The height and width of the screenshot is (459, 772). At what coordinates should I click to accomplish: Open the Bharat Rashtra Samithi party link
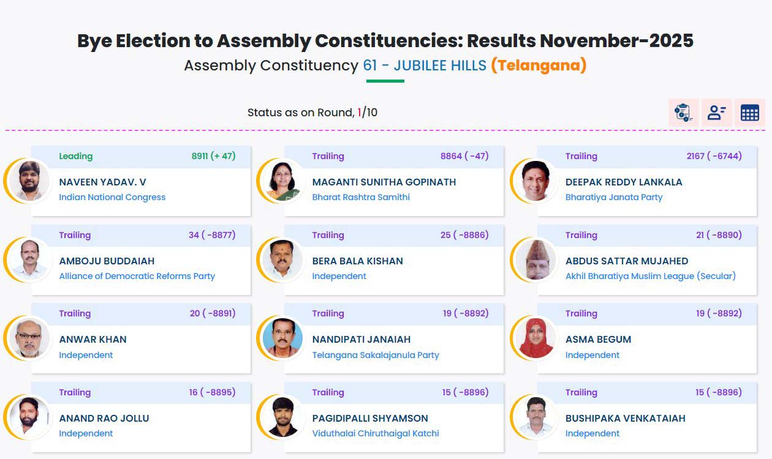click(x=361, y=197)
